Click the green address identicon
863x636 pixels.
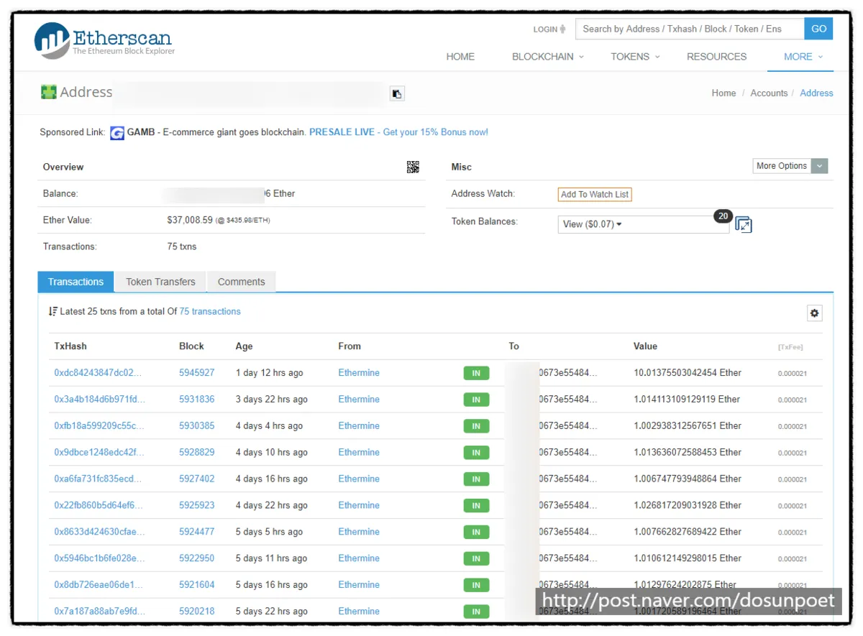click(x=48, y=92)
